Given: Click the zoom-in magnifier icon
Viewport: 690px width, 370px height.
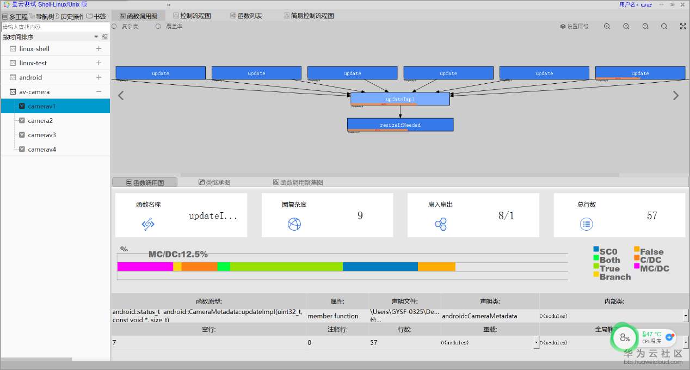Looking at the screenshot, I should tap(626, 26).
